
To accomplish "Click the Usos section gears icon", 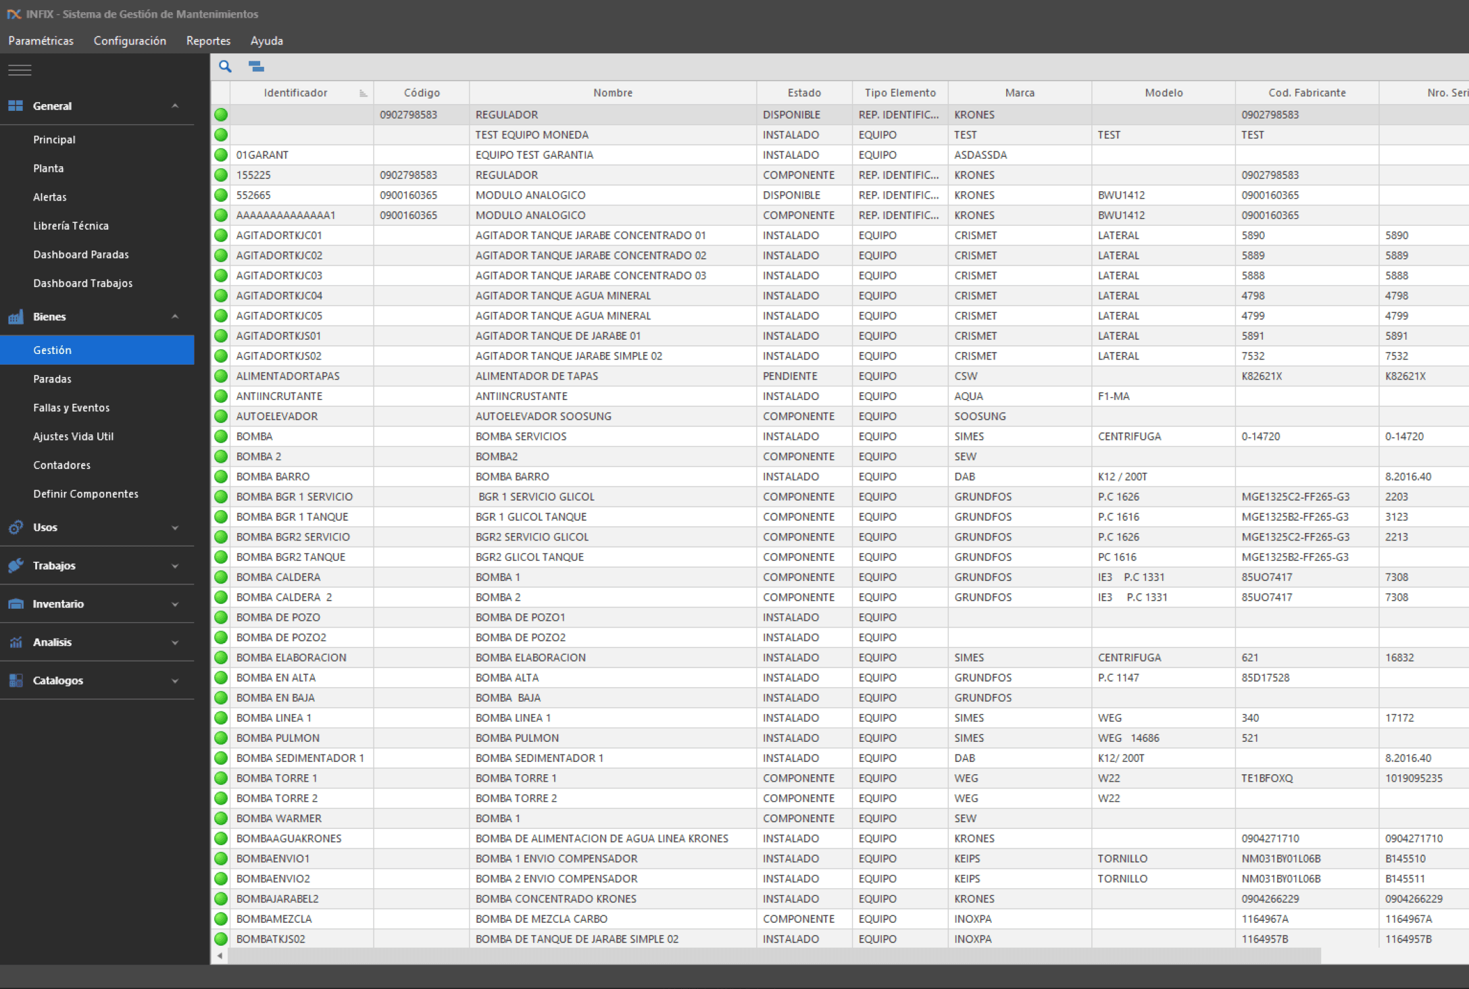I will (x=16, y=528).
